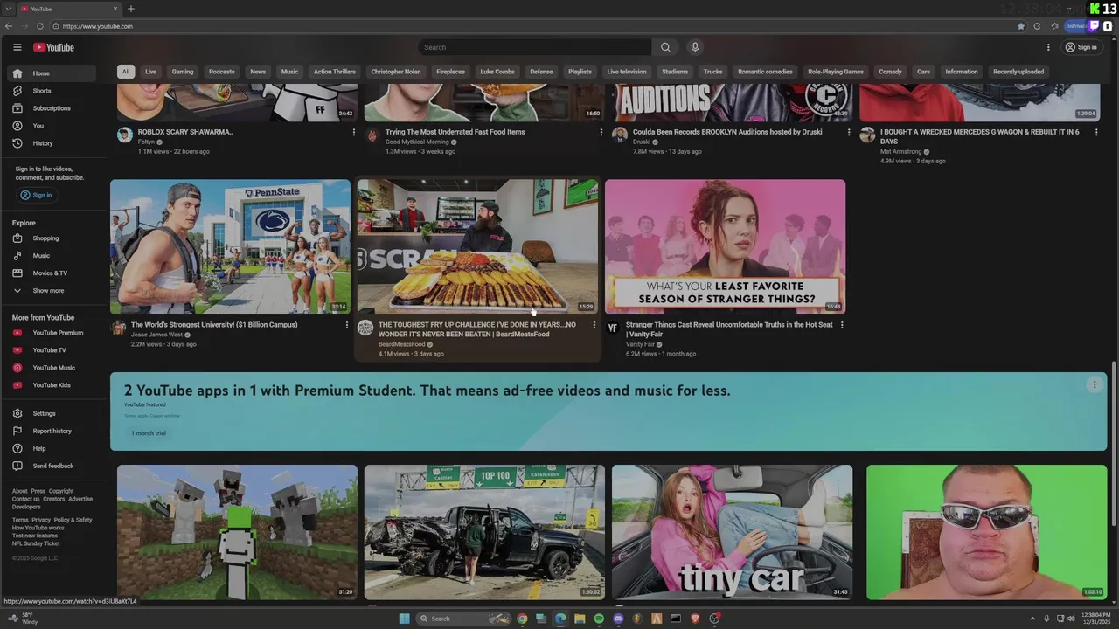The width and height of the screenshot is (1119, 629).
Task: Open the Minecraft video thumbnail
Action: pos(237,531)
